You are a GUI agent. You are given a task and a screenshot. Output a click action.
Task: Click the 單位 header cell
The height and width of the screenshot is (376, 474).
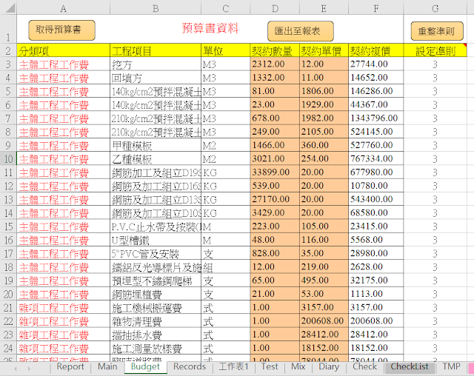[225, 50]
